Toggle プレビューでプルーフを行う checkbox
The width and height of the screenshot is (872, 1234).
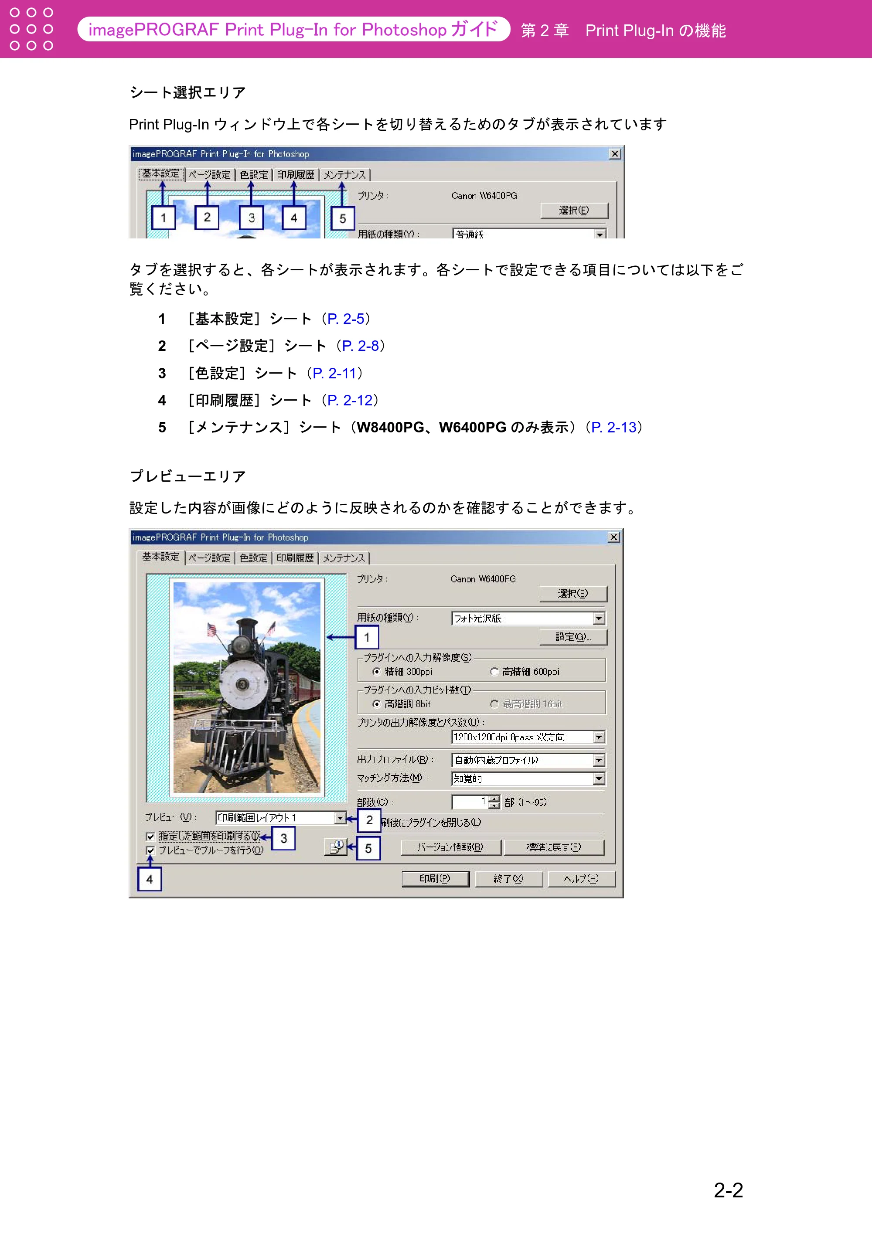(x=150, y=850)
